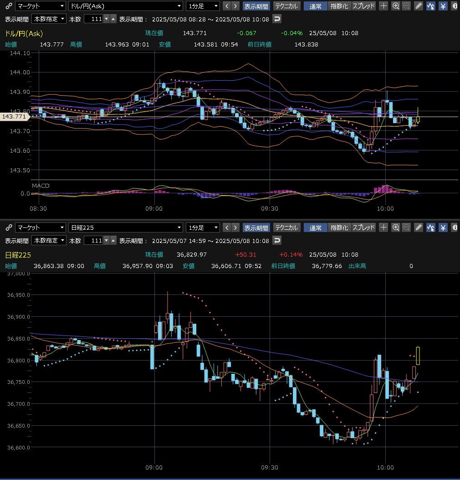Click the chart cursor icon on 日経225 chart
Screen dimensions: 460x480
[x=431, y=227]
